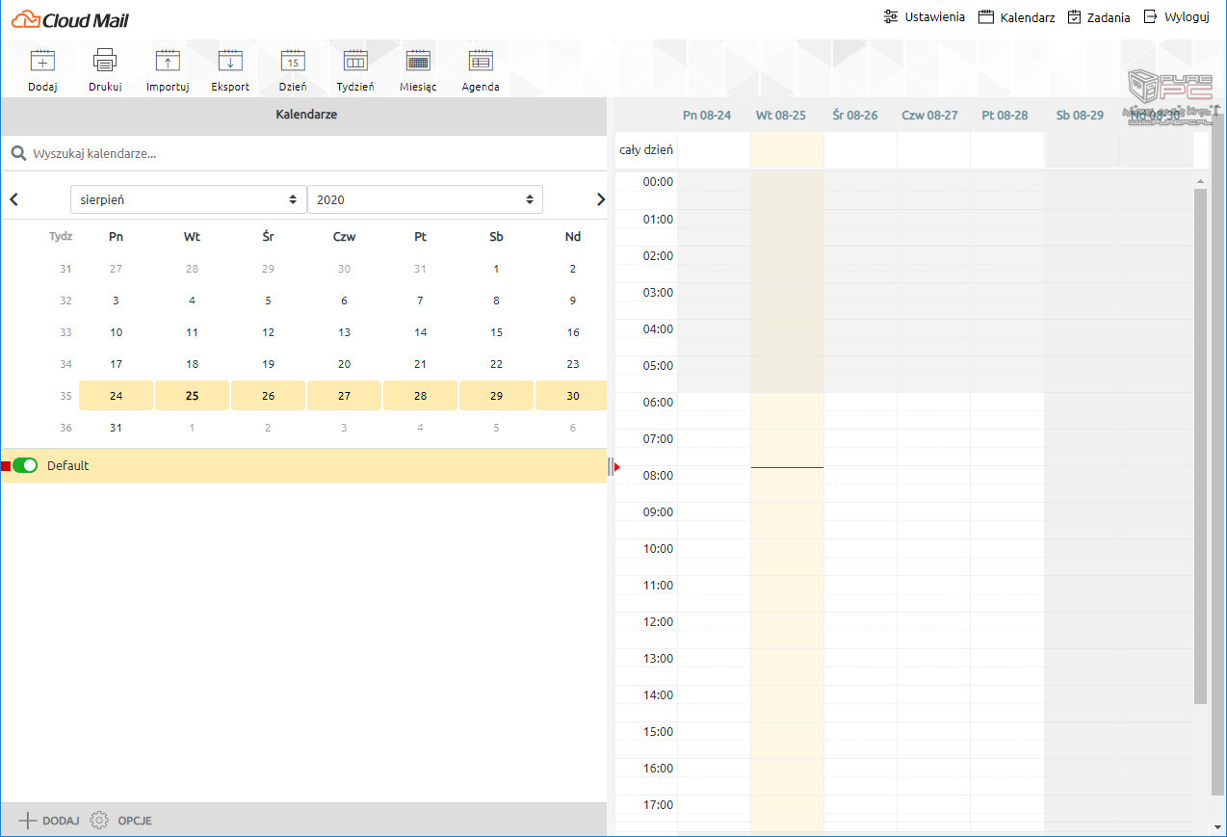1227x837 pixels.
Task: Select day 12 in the mini calendar
Action: coord(268,332)
